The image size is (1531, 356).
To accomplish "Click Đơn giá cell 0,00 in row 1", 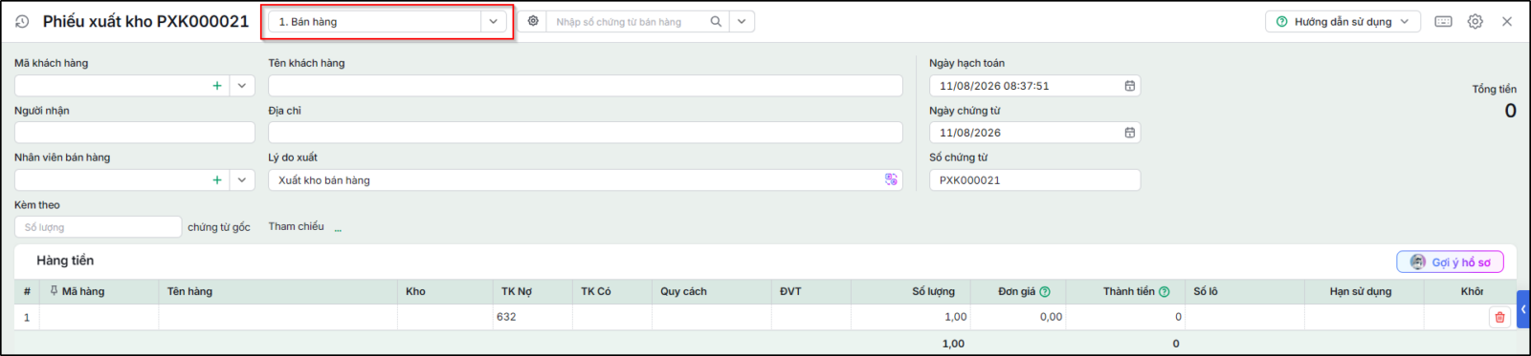I will (1018, 317).
